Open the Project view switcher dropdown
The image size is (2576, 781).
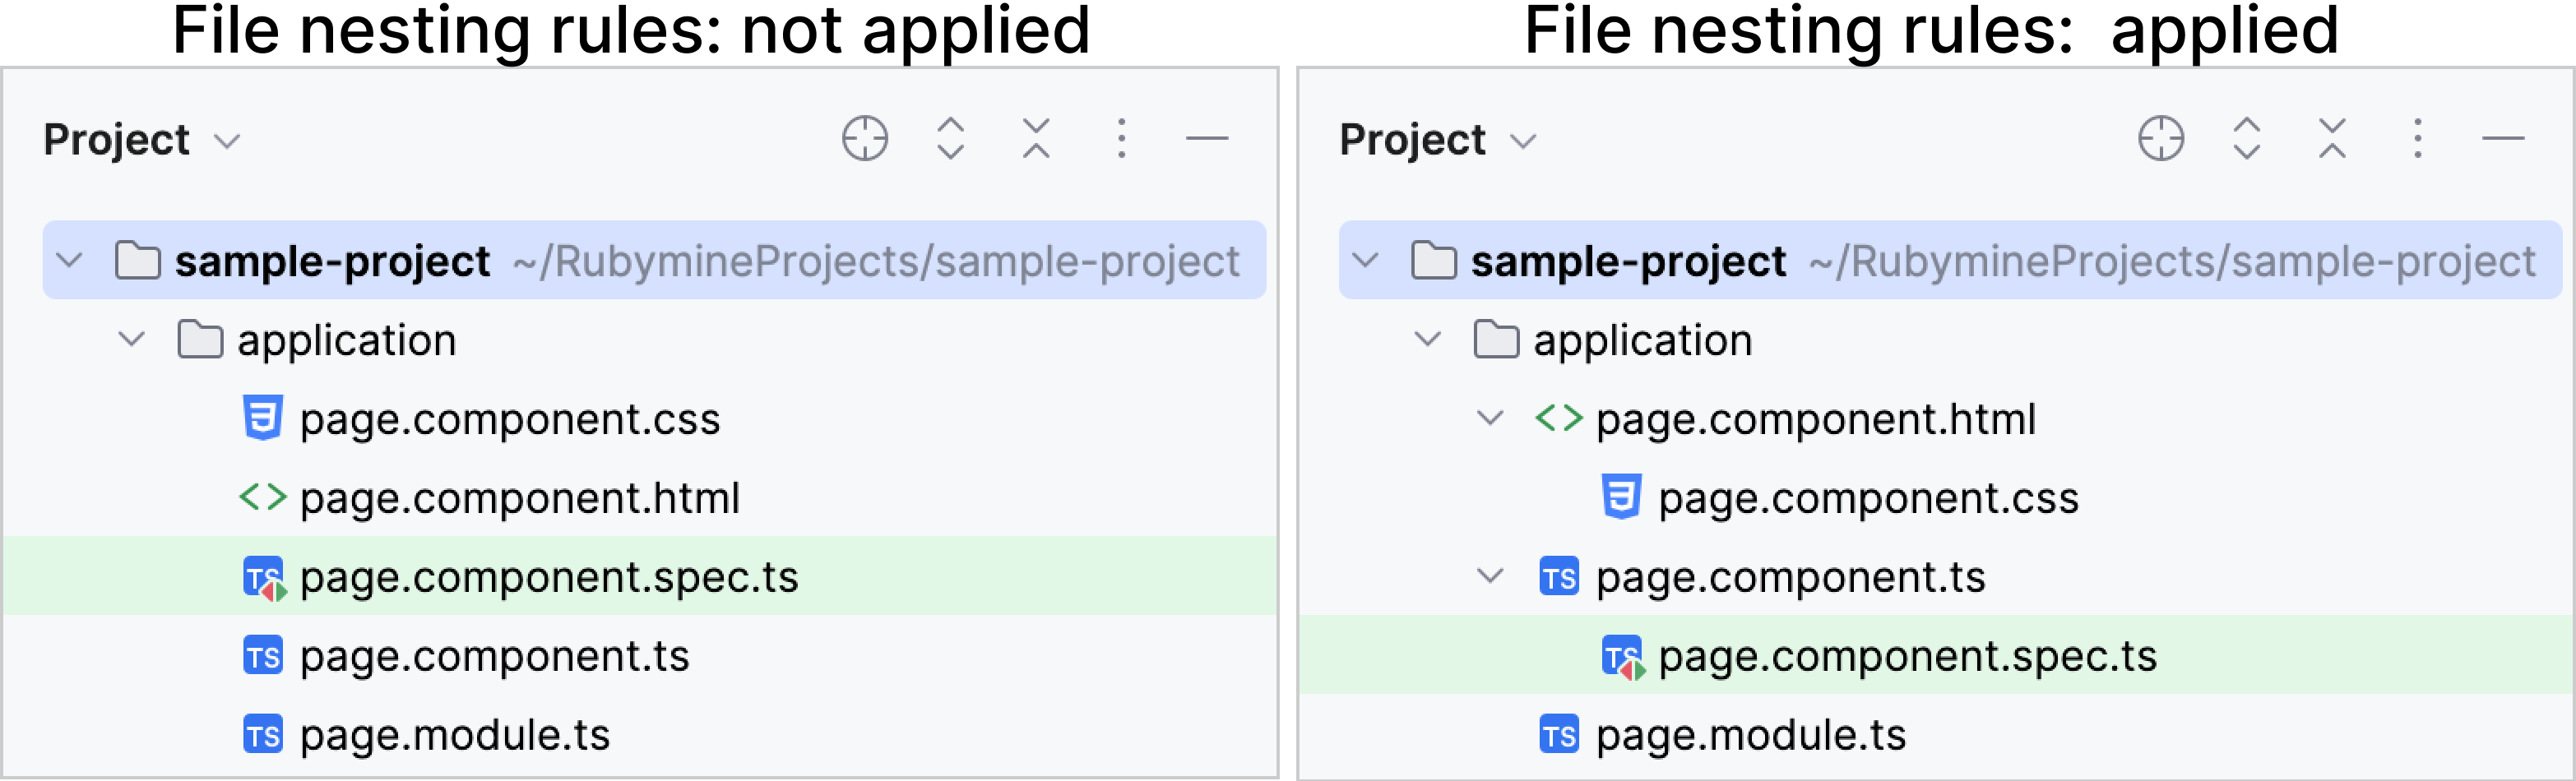pos(226,140)
